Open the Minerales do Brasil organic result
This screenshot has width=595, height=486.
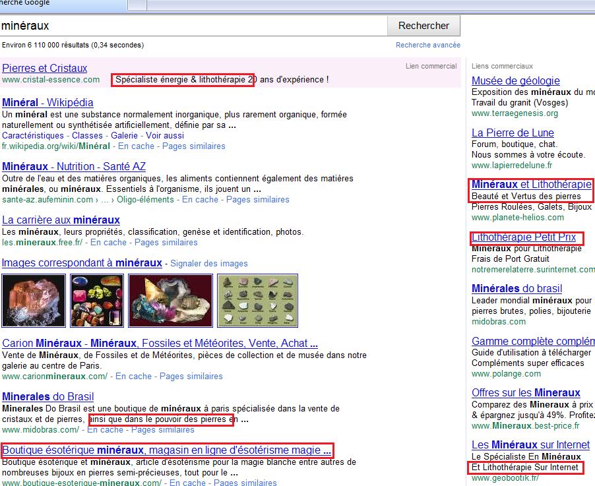pyautogui.click(x=47, y=397)
